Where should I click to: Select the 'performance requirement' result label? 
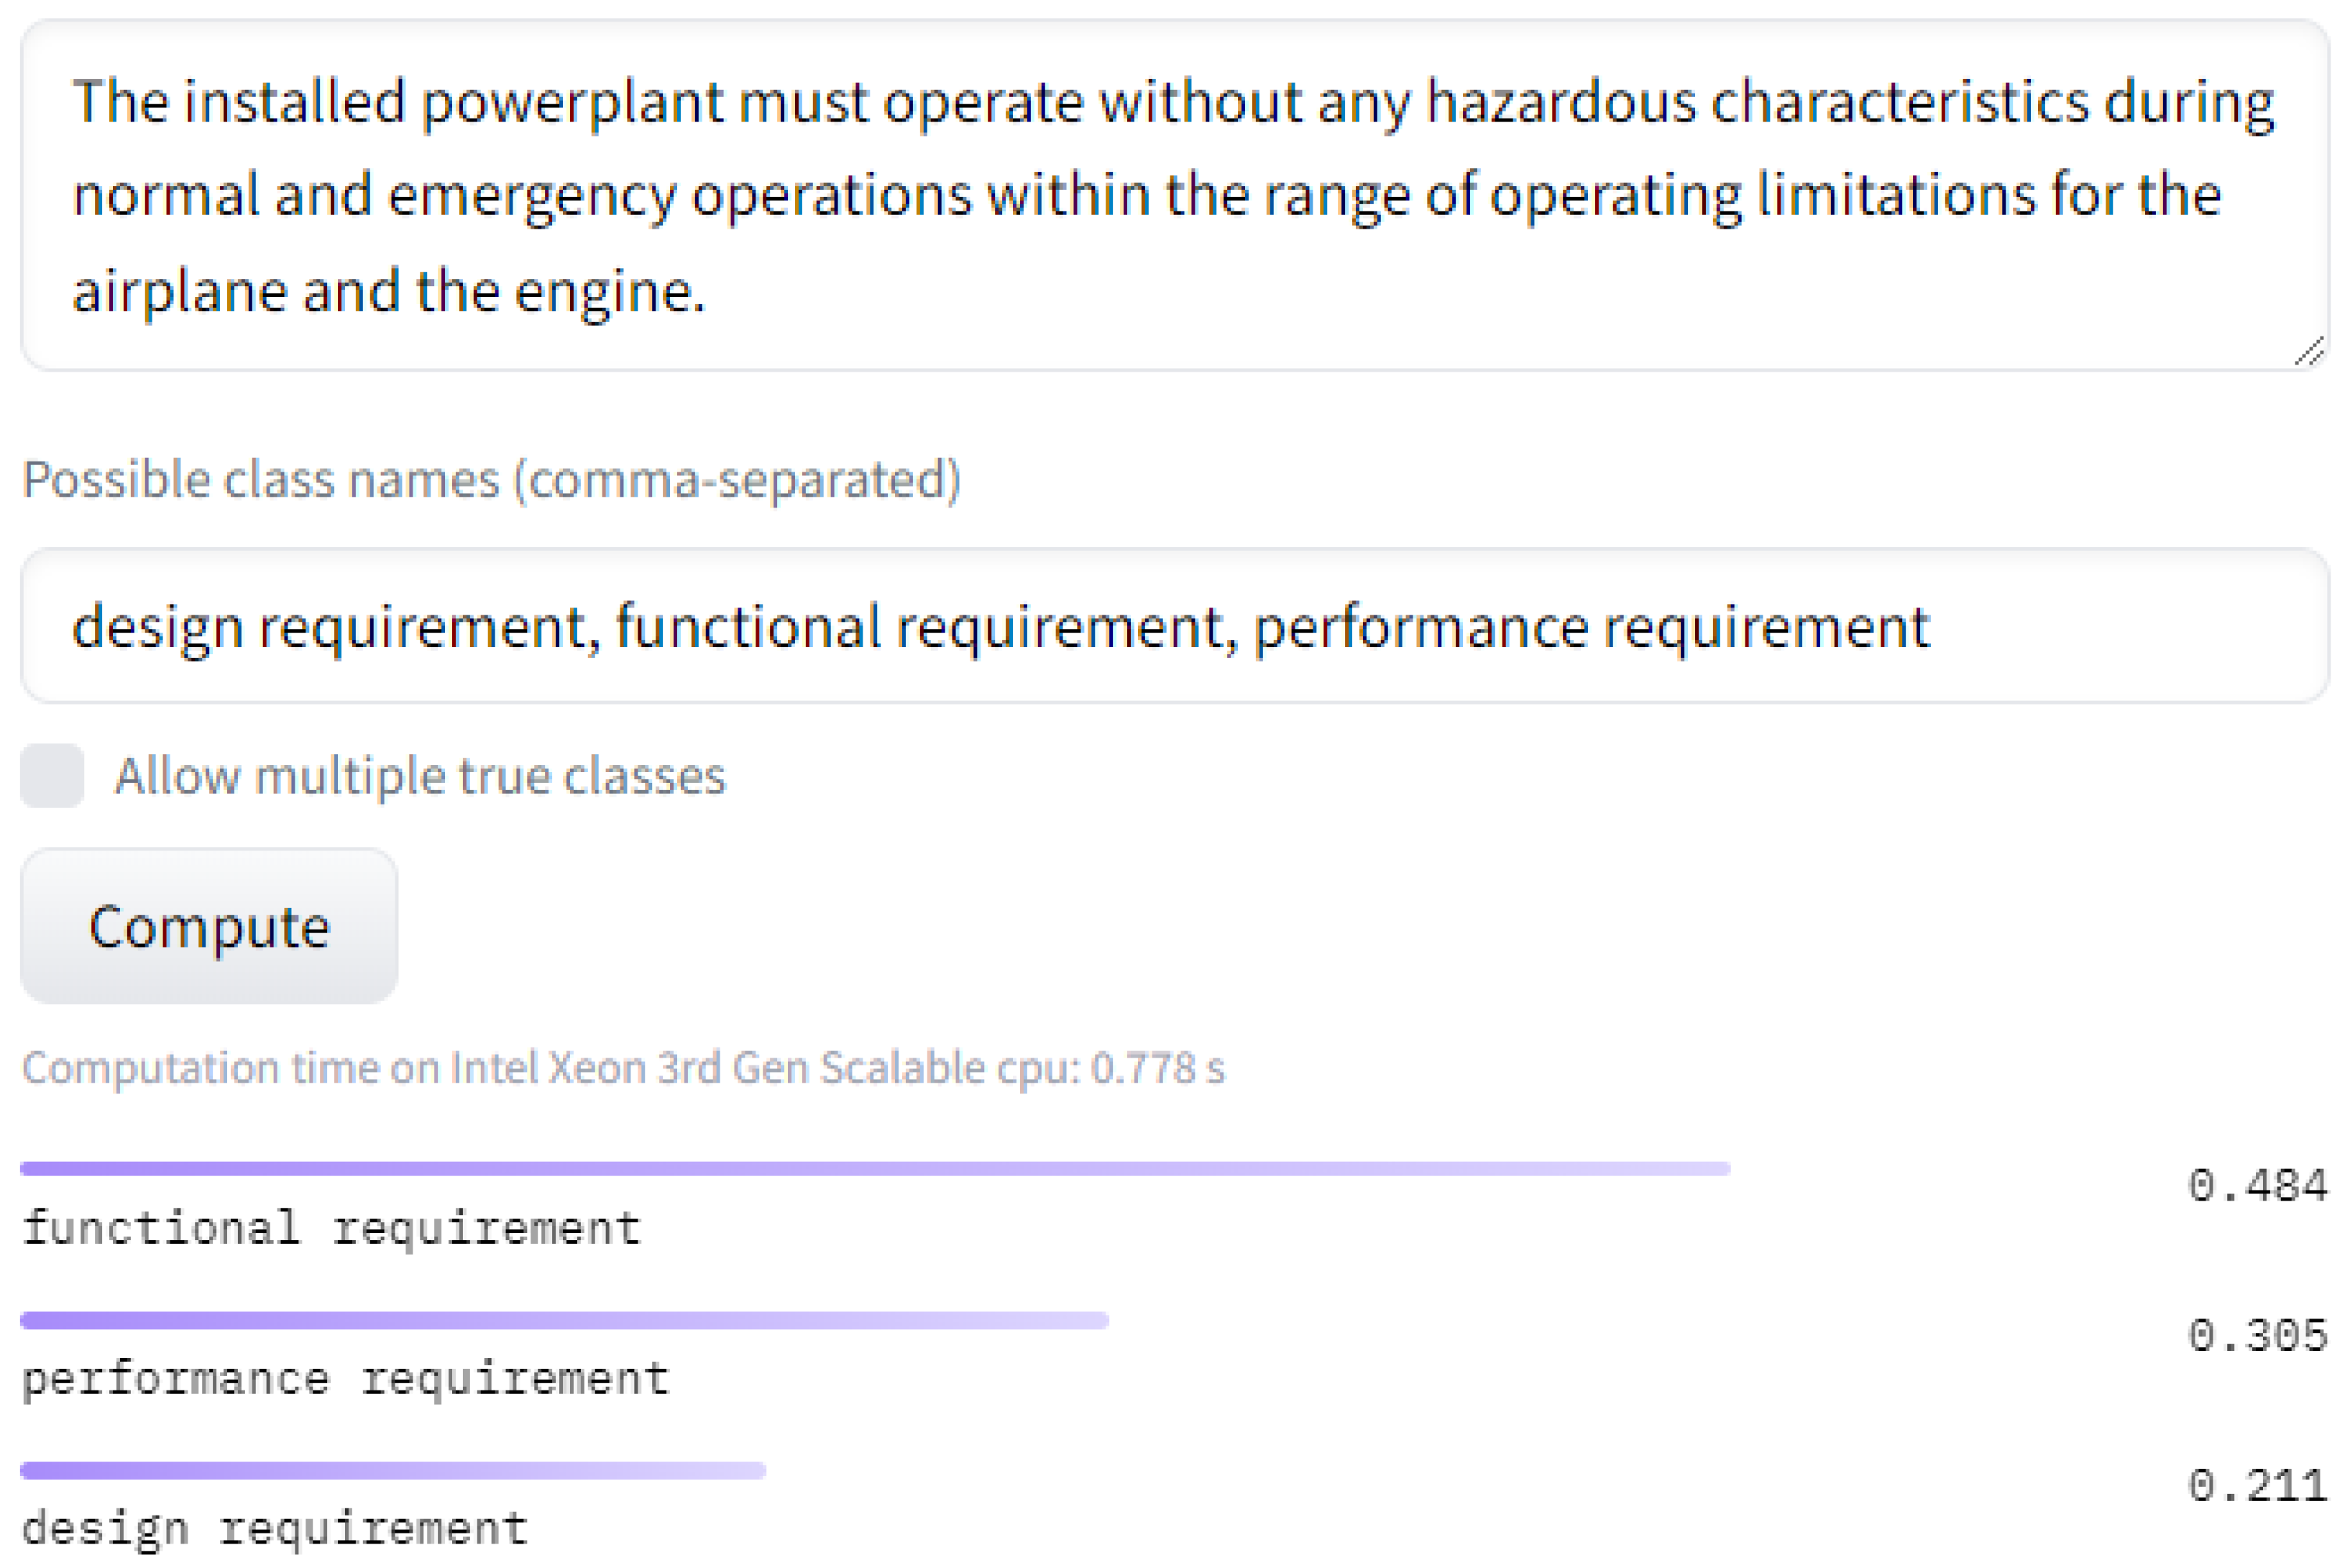(x=345, y=1379)
